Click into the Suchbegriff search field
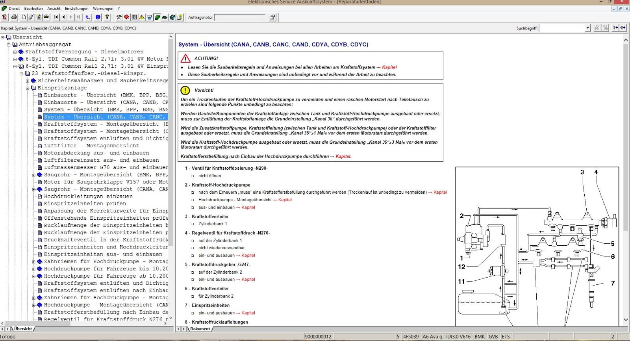The image size is (630, 341). (x=562, y=28)
